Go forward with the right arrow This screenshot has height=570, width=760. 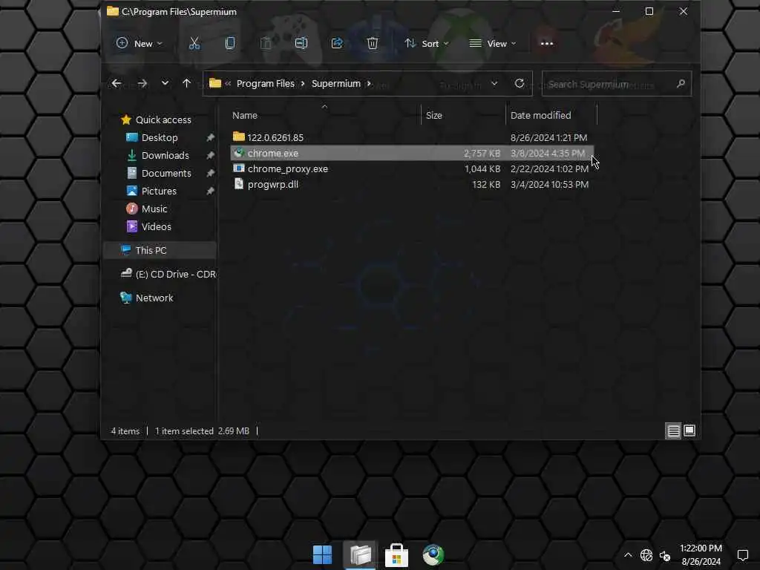(x=142, y=83)
